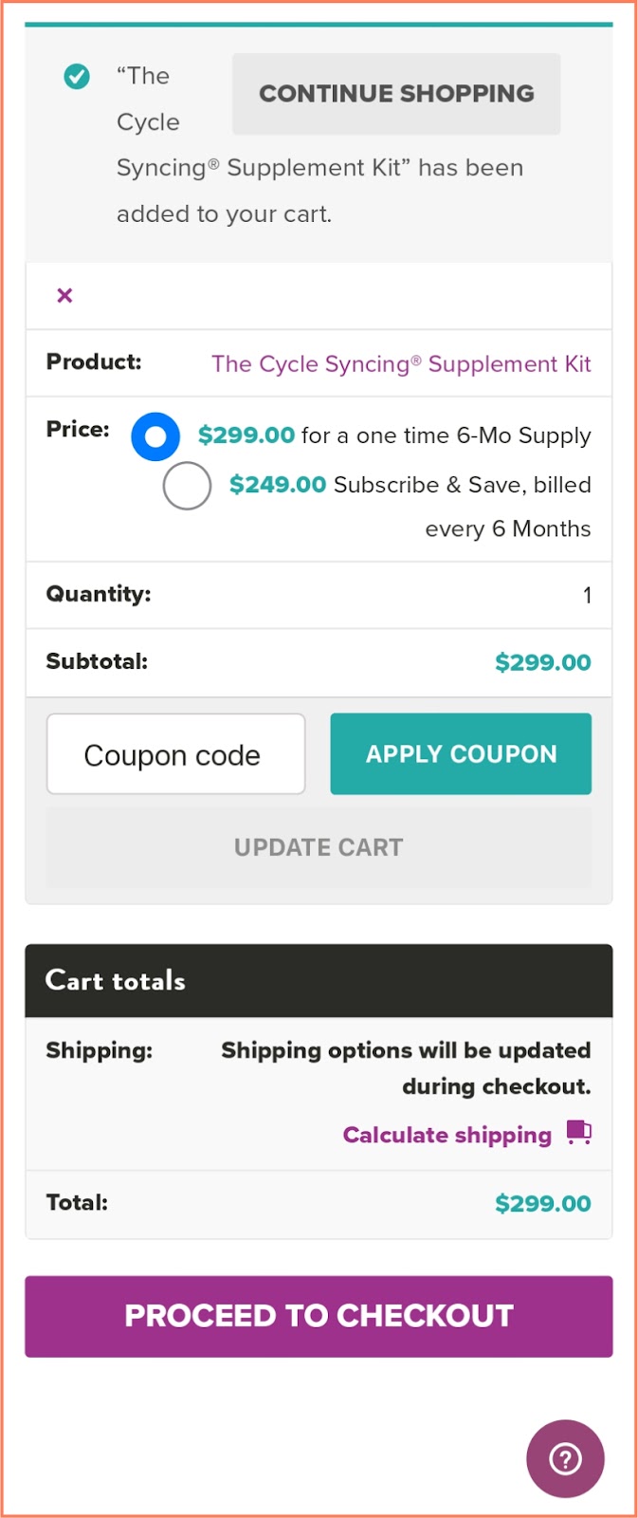This screenshot has width=638, height=1518.
Task: Open help via the question mark bubble
Action: coord(565,1460)
